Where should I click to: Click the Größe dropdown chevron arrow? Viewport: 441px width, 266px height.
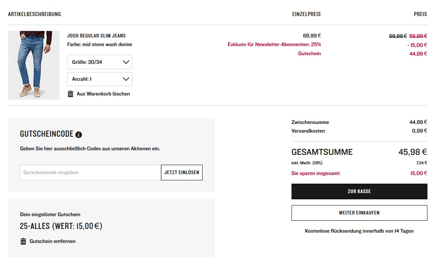click(126, 62)
